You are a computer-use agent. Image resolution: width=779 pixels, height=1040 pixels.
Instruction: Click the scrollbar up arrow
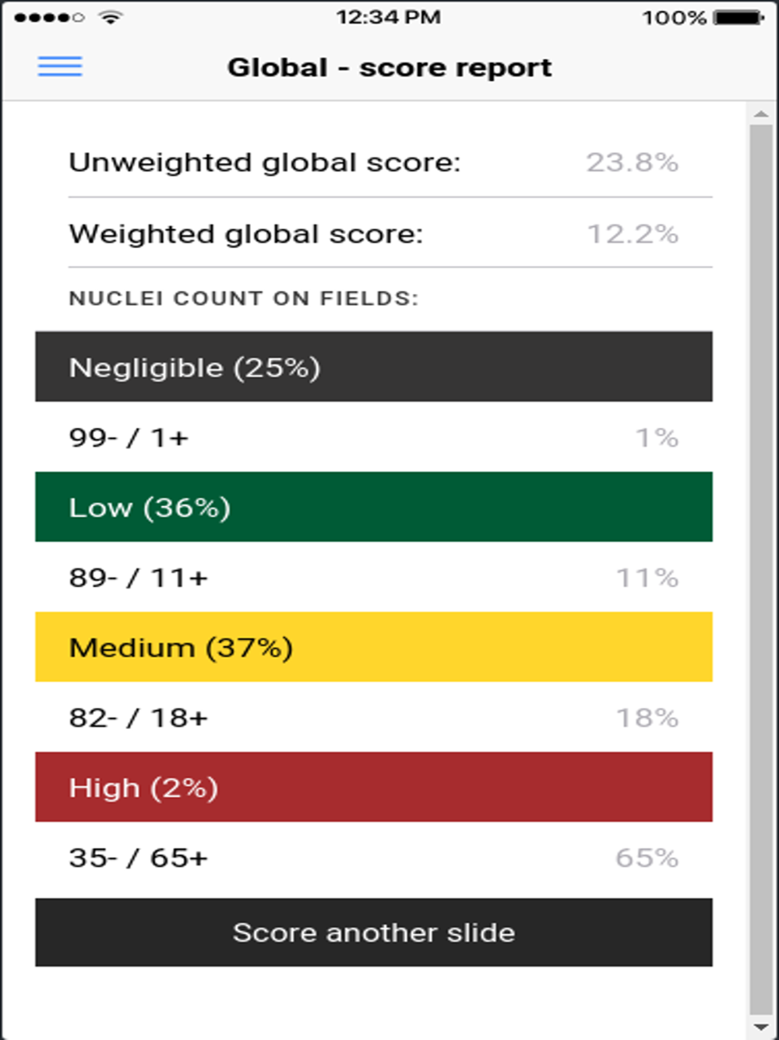[x=761, y=115]
